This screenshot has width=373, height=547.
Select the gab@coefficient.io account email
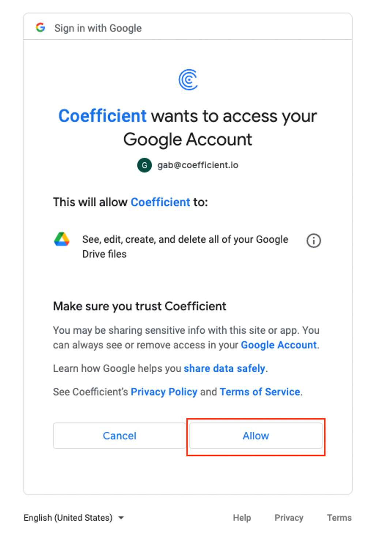198,165
